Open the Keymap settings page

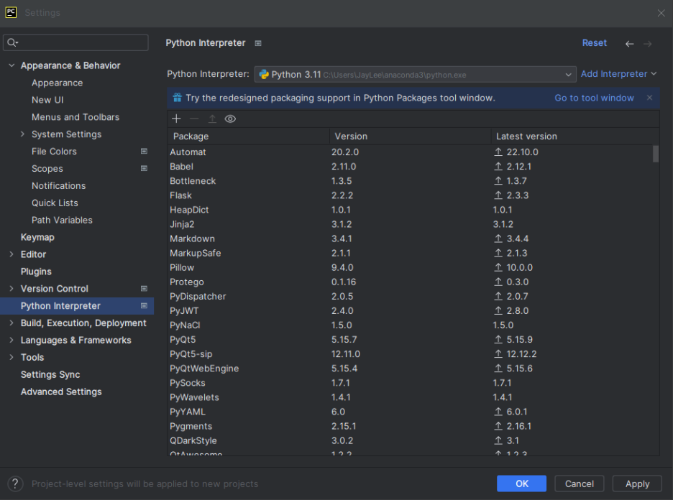pos(37,237)
